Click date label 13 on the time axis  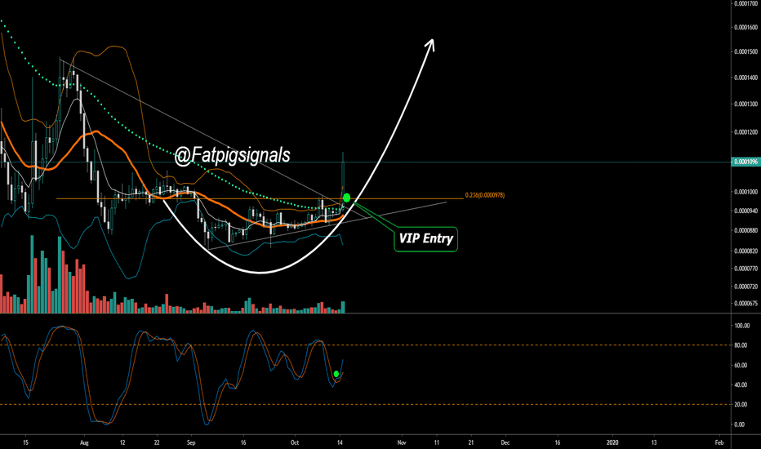click(654, 442)
